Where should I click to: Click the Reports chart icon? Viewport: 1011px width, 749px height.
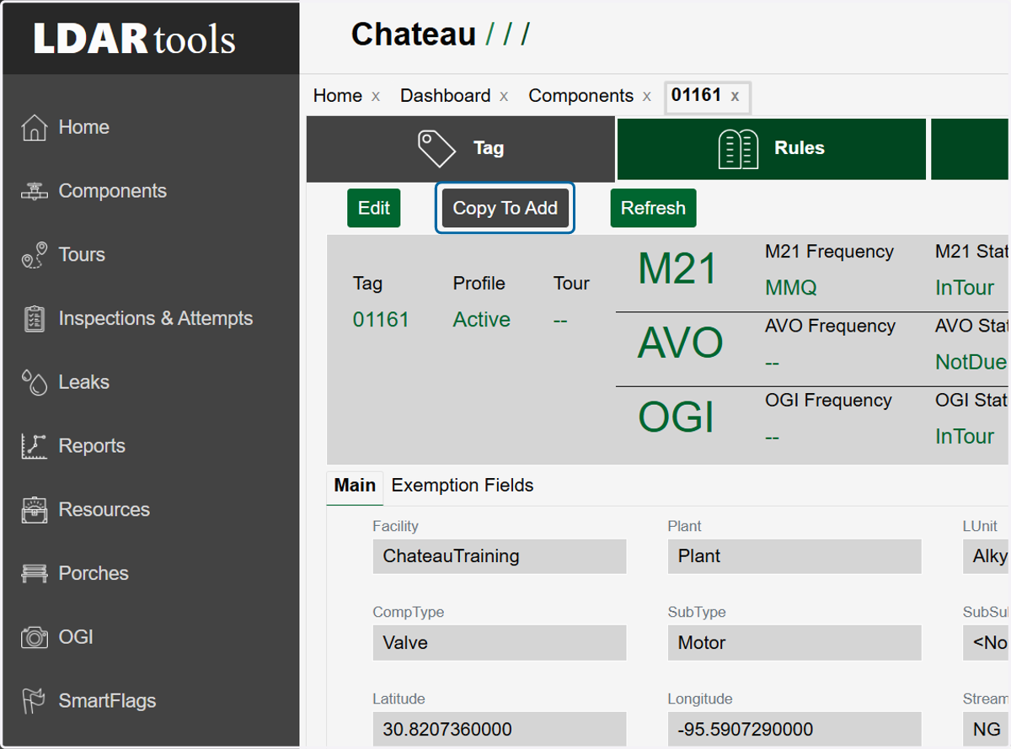click(x=35, y=446)
